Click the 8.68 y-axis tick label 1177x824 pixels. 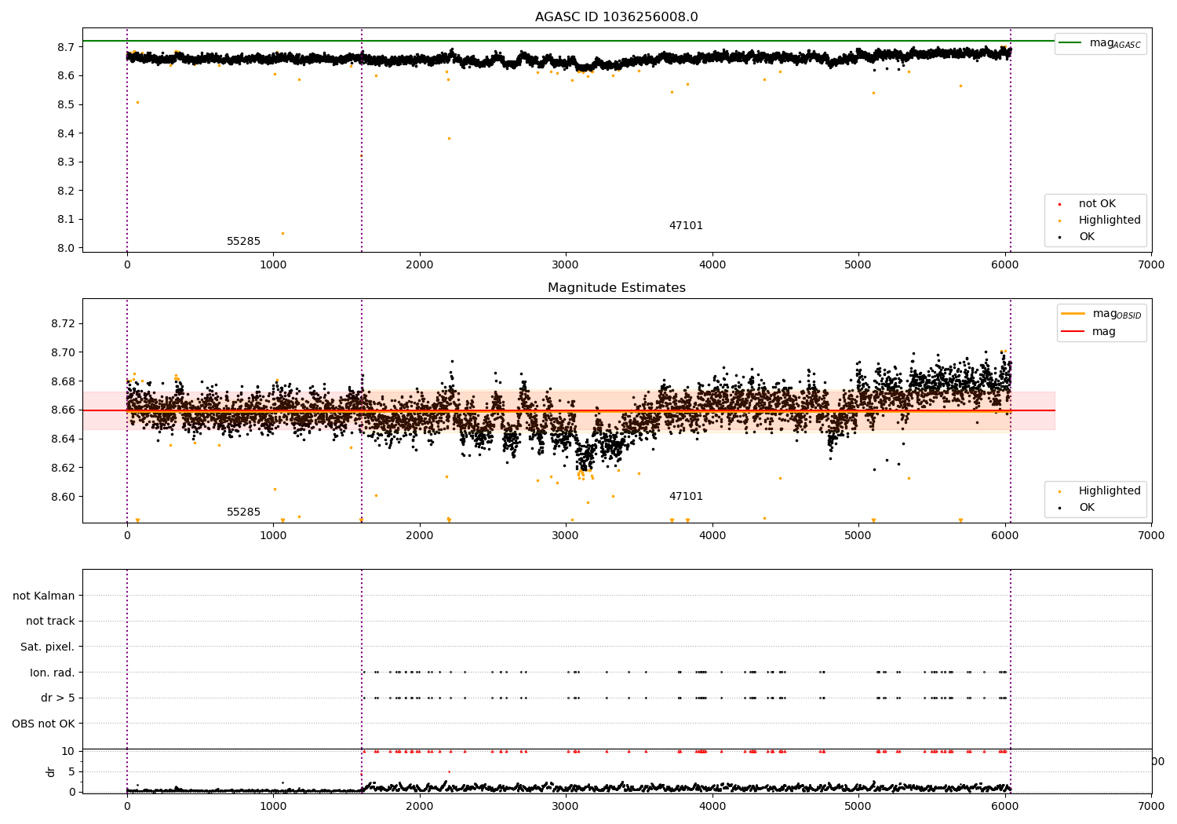(x=63, y=381)
